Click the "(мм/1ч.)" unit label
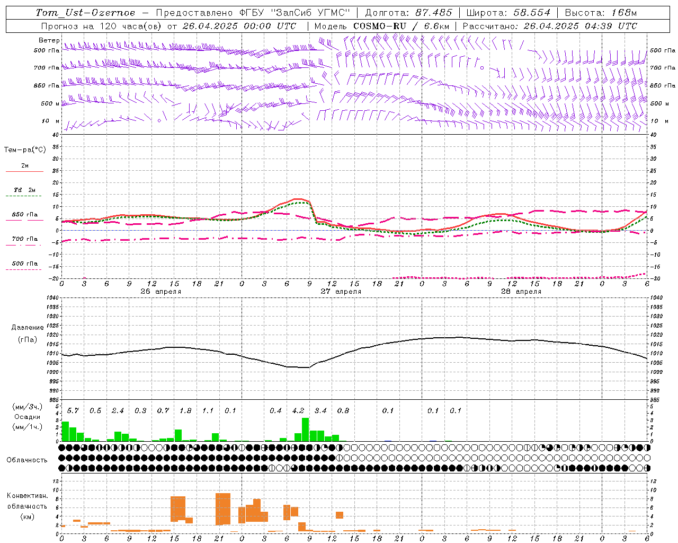 (27, 427)
